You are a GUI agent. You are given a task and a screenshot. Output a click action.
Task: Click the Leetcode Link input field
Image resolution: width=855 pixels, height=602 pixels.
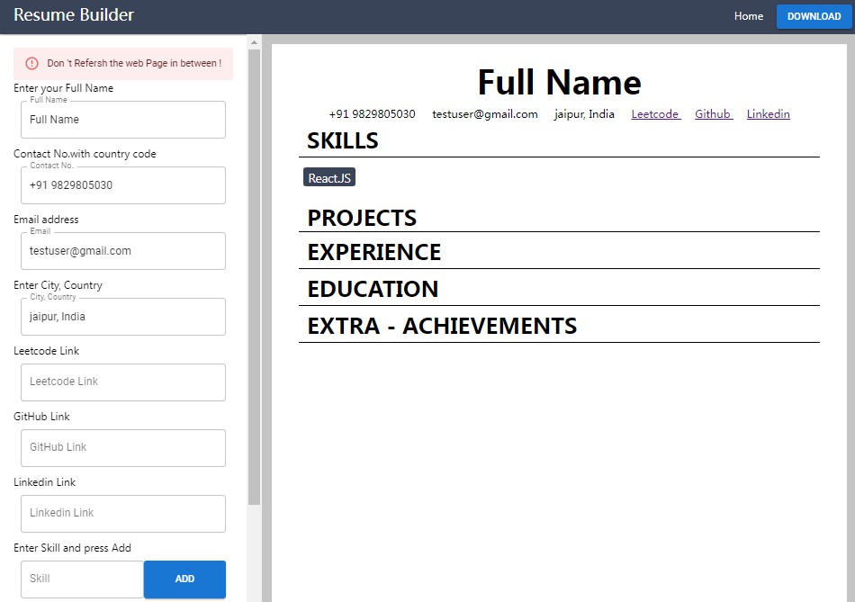click(x=122, y=382)
